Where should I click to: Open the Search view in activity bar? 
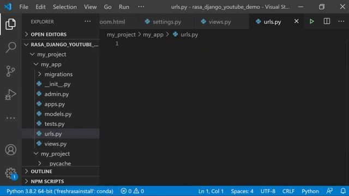click(10, 47)
